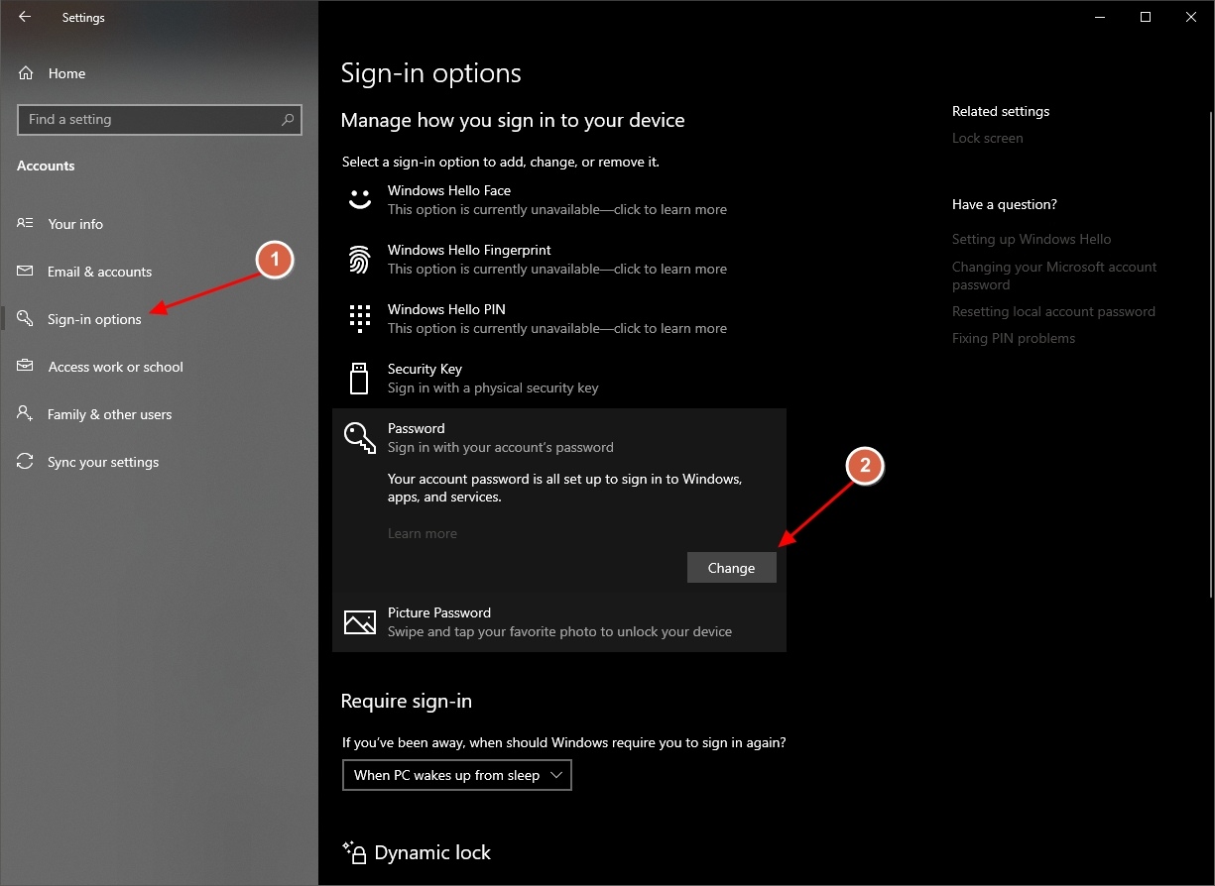This screenshot has width=1215, height=886.
Task: Open Sync your settings page
Action: pyautogui.click(x=103, y=462)
